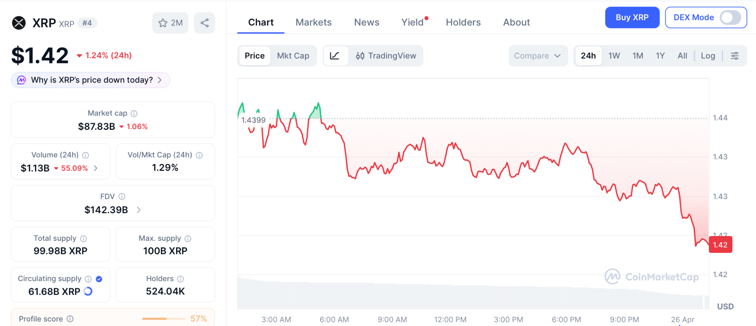Viewport: 756px width, 326px height.
Task: Enable Log scale on the chart
Action: (708, 56)
